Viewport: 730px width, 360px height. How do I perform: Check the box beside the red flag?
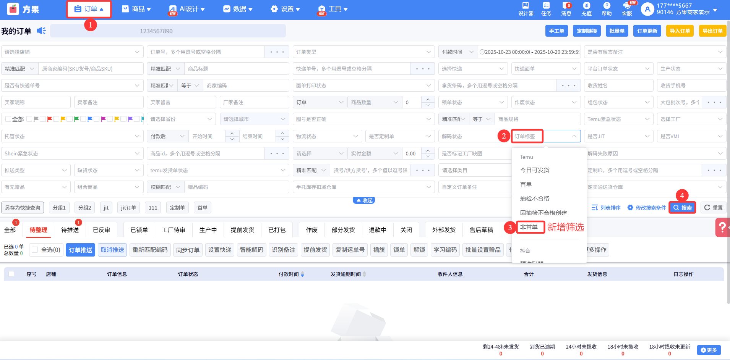point(43,119)
